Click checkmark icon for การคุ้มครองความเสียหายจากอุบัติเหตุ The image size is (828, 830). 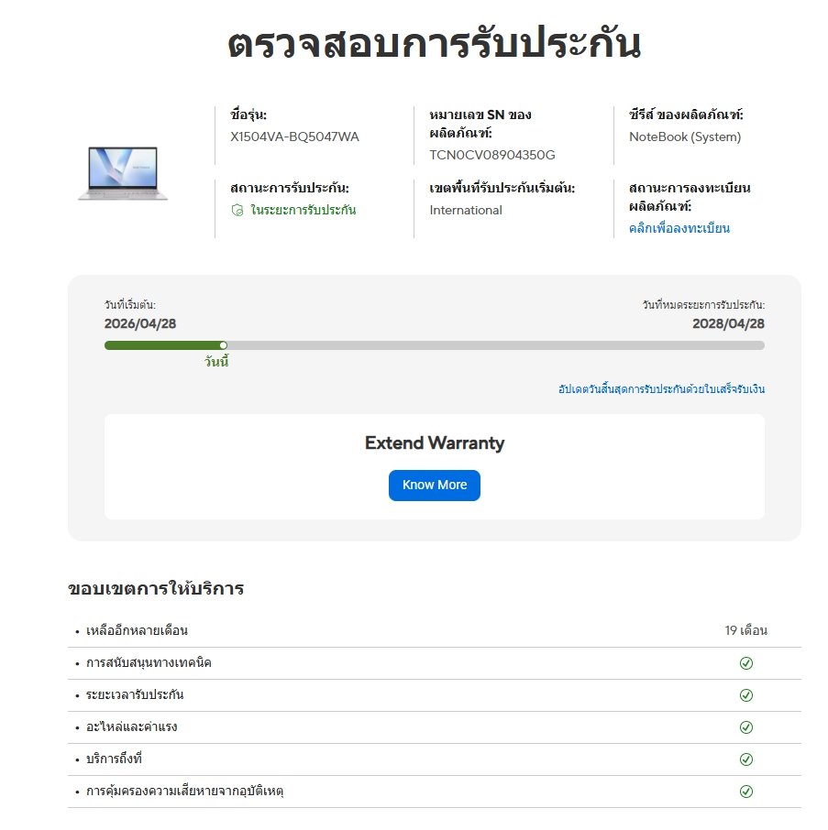point(745,792)
